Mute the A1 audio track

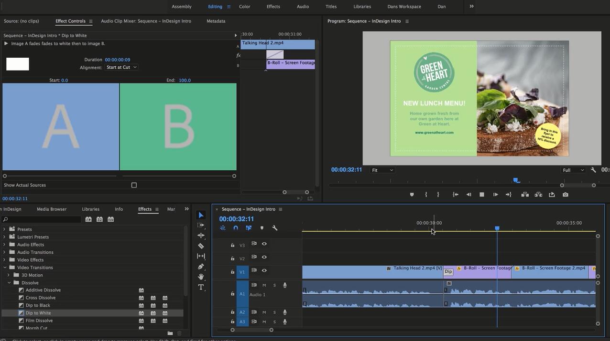(x=264, y=285)
